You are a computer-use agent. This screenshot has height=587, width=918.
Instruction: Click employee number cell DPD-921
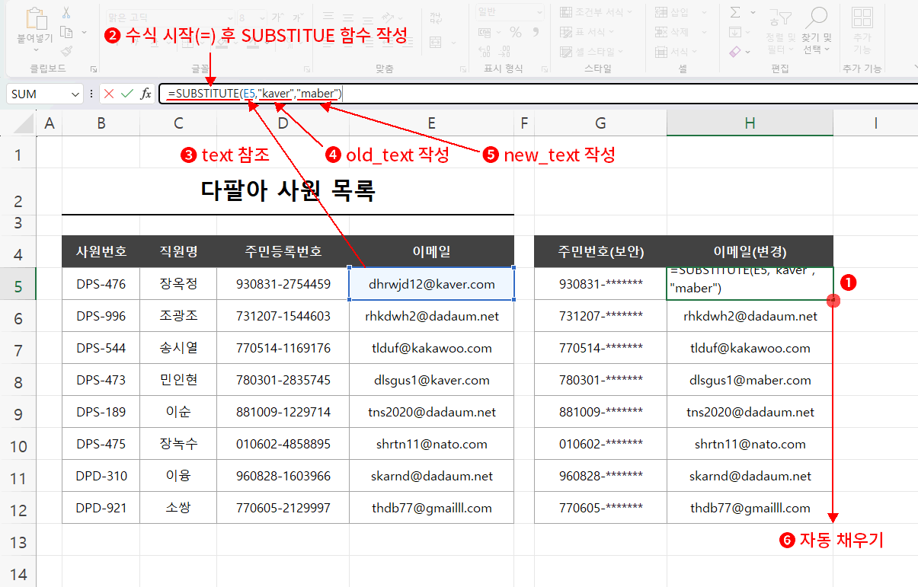(101, 508)
